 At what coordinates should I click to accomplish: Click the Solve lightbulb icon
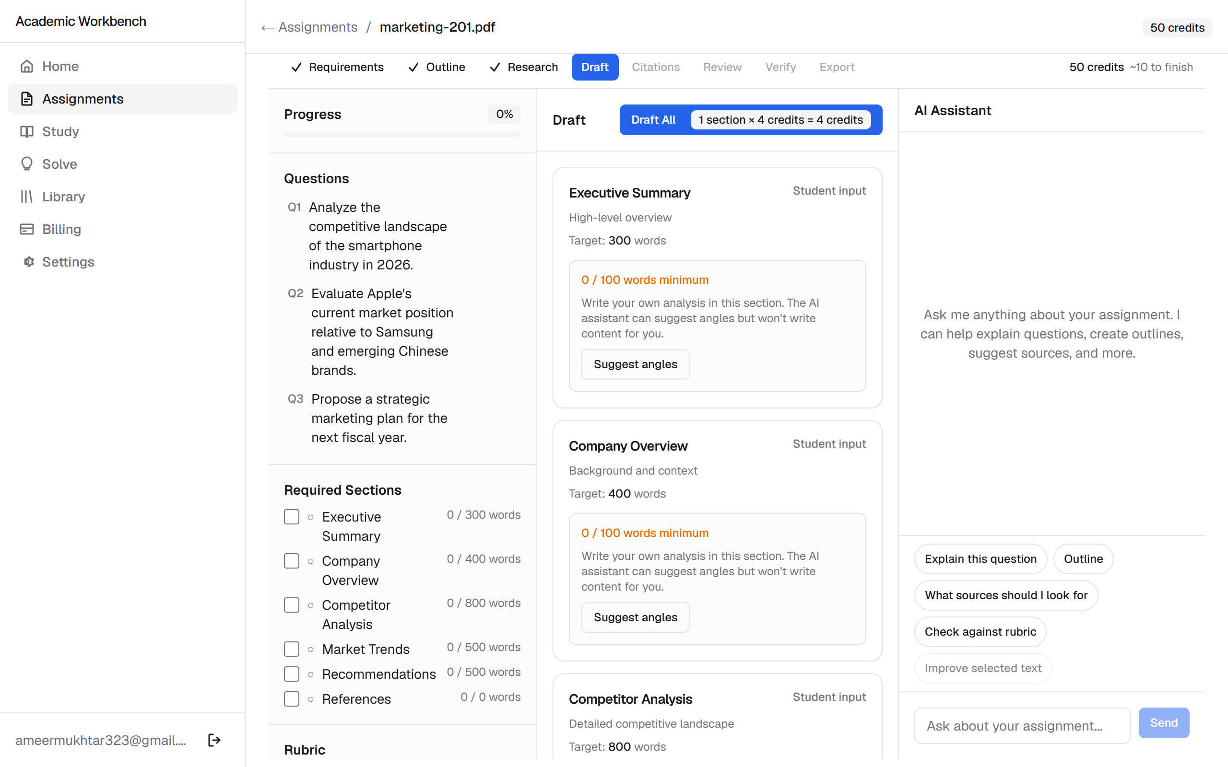pyautogui.click(x=26, y=164)
